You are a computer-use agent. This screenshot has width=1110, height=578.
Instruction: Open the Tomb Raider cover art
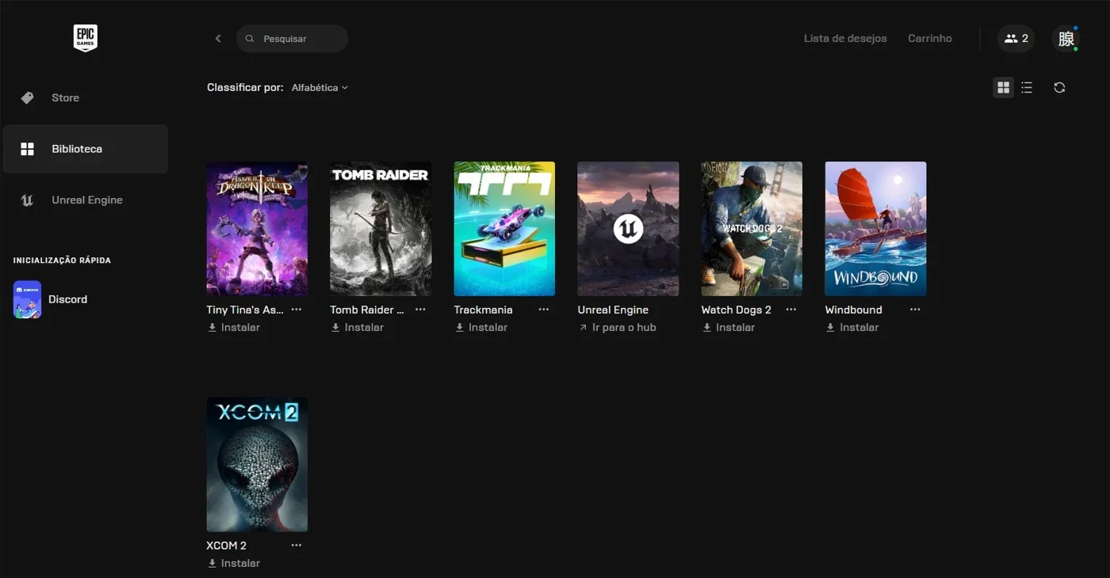(x=381, y=229)
